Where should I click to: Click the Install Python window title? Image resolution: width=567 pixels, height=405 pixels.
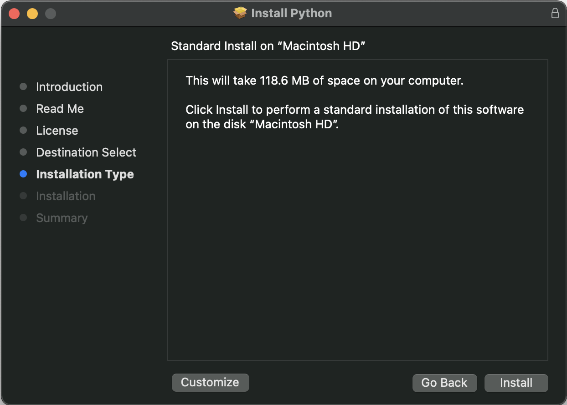(292, 13)
